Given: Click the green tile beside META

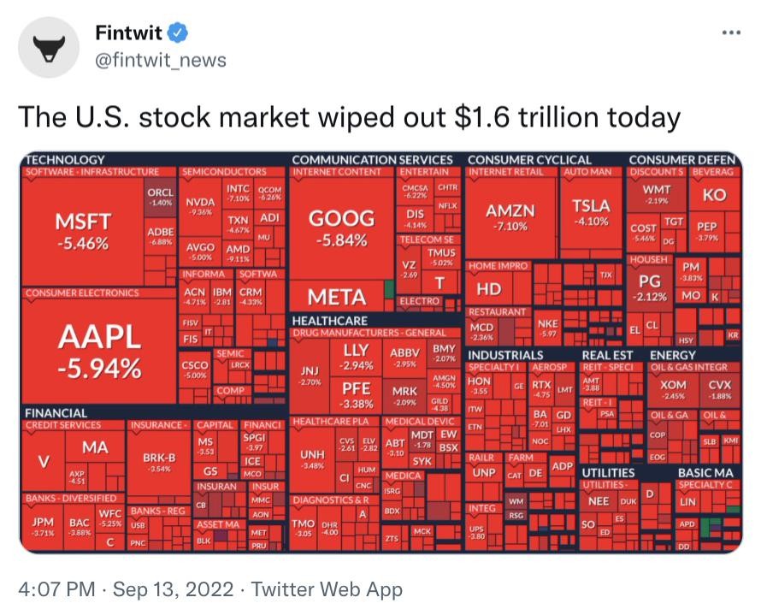Looking at the screenshot, I should point(390,292).
